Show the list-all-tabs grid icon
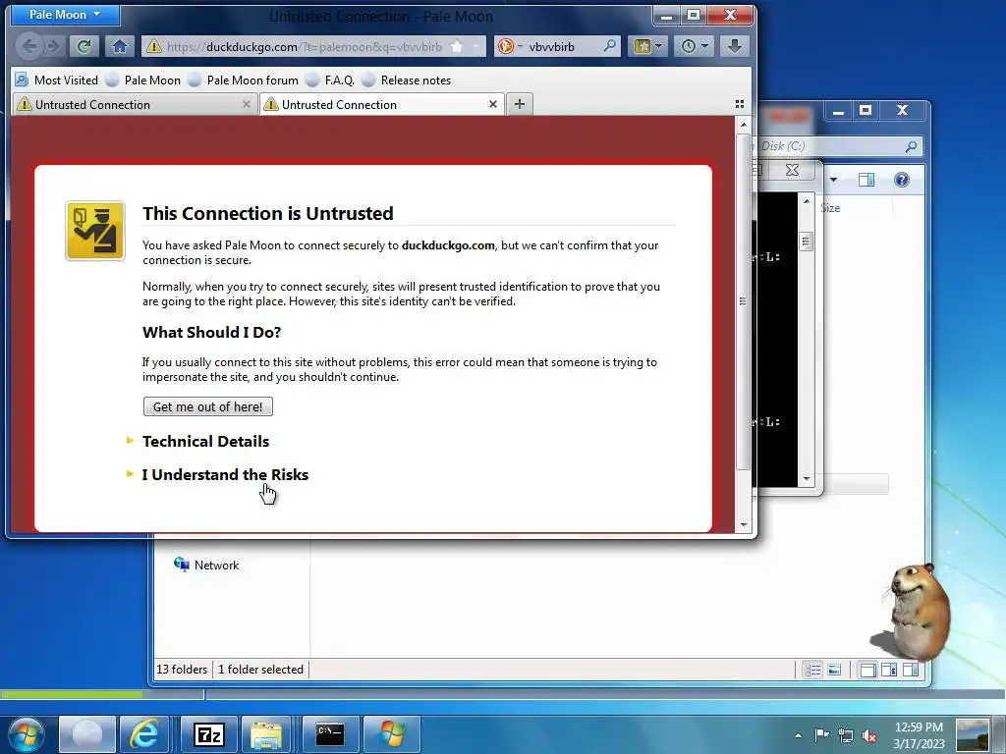Image resolution: width=1006 pixels, height=754 pixels. pyautogui.click(x=740, y=104)
